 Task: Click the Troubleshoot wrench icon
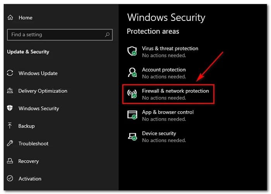[10, 144]
